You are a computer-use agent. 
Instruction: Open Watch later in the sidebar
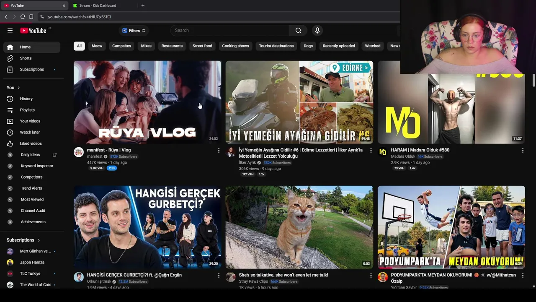click(x=32, y=132)
